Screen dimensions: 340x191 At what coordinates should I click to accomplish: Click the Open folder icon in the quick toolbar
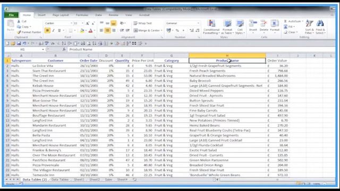(13, 44)
